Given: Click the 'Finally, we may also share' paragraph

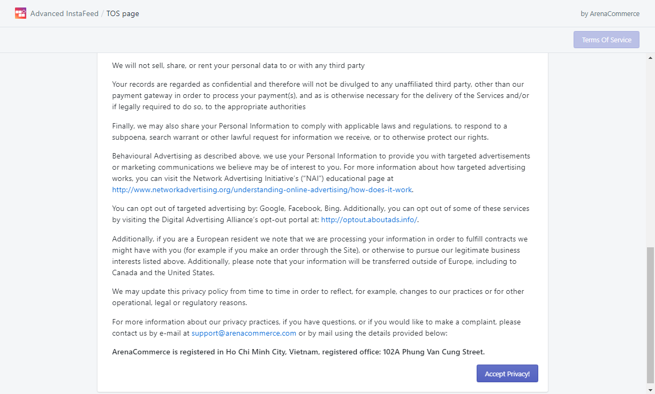Looking at the screenshot, I should pos(310,132).
